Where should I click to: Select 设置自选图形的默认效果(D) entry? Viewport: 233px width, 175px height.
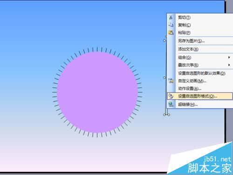point(200,73)
